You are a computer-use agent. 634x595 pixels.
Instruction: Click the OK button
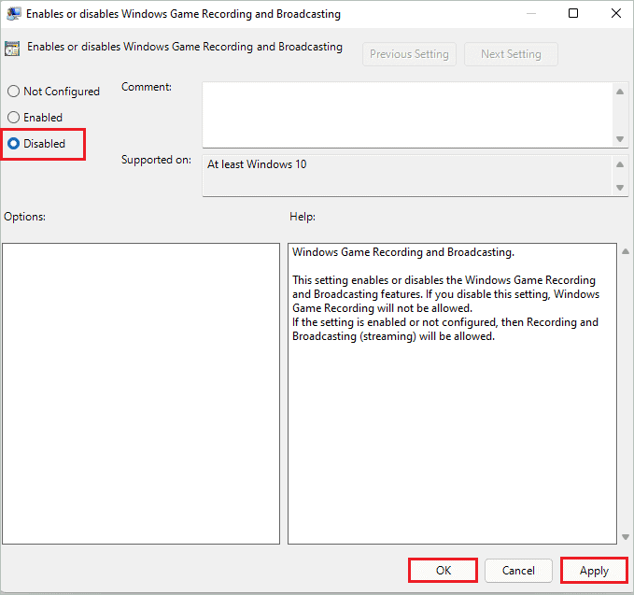[444, 571]
